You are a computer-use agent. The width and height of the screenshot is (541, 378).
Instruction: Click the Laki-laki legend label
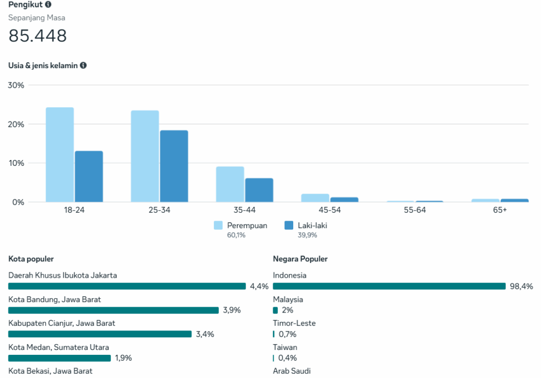pyautogui.click(x=312, y=225)
